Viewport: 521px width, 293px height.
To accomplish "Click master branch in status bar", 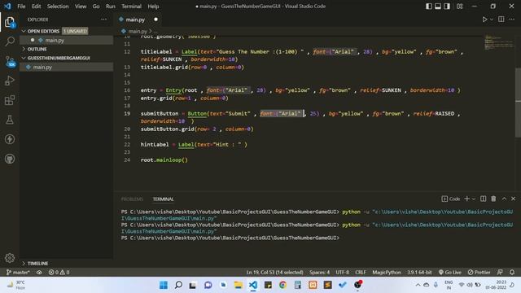I will point(18,272).
